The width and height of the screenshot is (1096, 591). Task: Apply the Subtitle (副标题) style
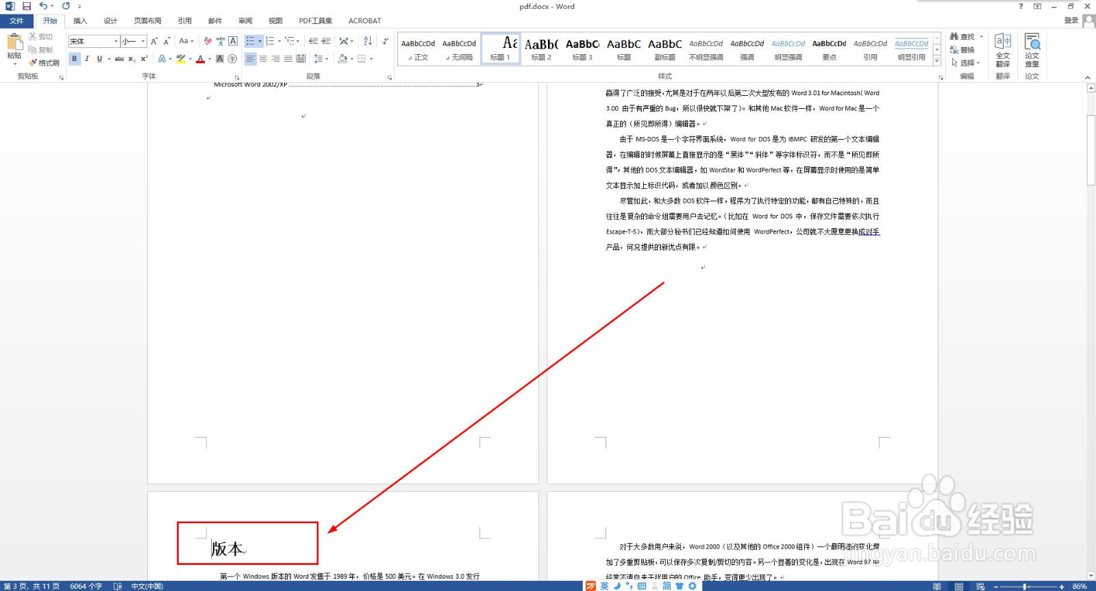[x=664, y=49]
